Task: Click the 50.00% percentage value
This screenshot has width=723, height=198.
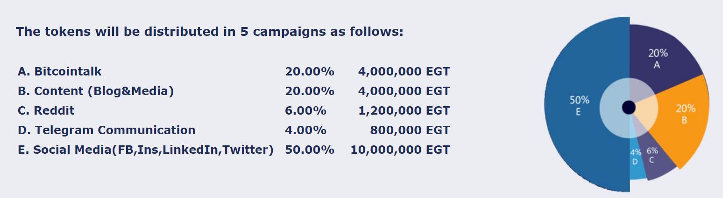Action: [x=310, y=150]
